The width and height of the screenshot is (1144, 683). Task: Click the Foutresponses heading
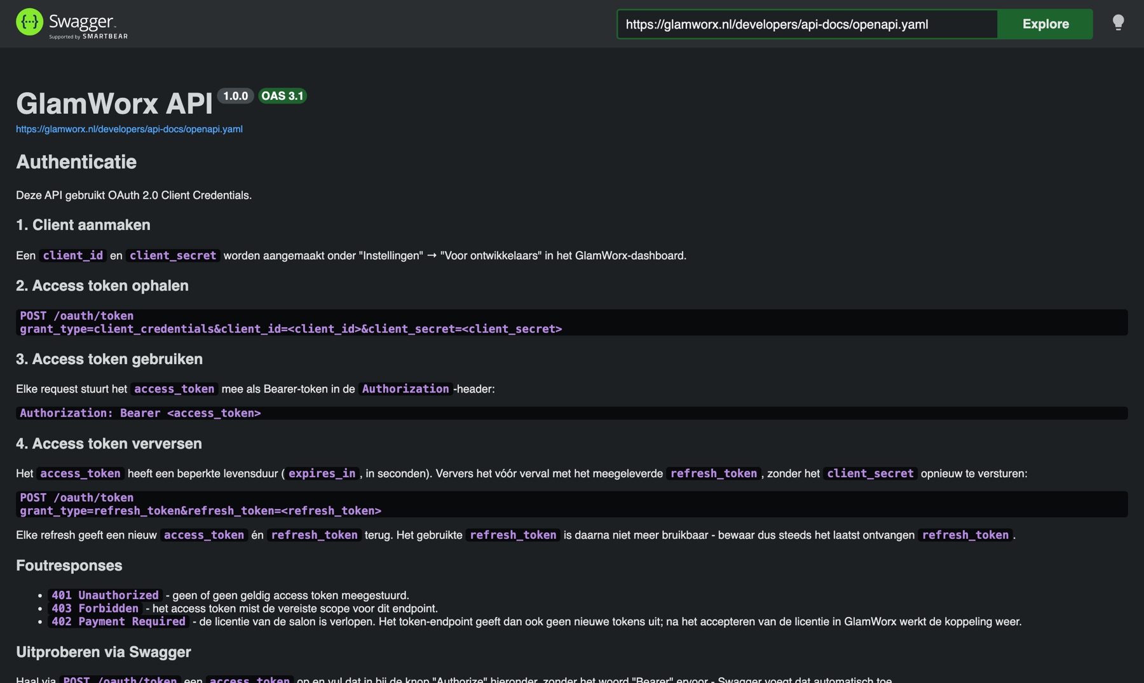(x=69, y=565)
